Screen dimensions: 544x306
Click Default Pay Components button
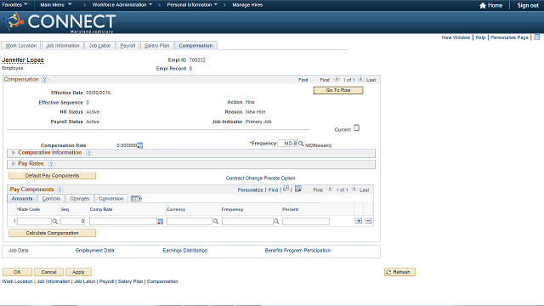[52, 176]
